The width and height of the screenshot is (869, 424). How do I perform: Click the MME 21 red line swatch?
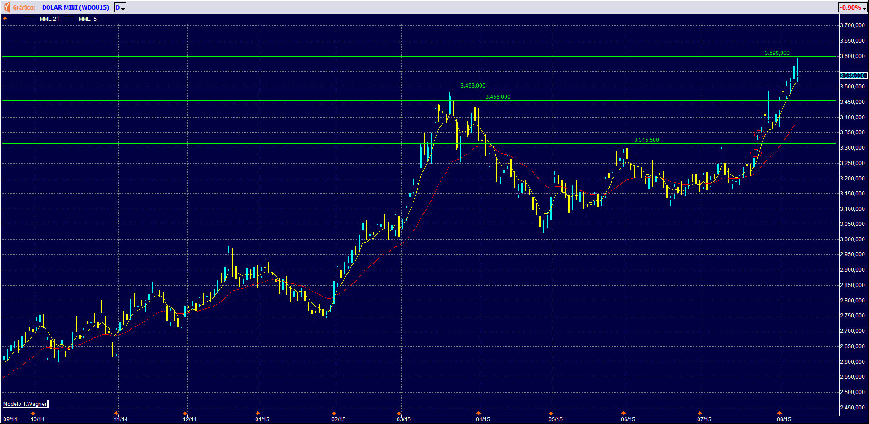click(x=30, y=19)
